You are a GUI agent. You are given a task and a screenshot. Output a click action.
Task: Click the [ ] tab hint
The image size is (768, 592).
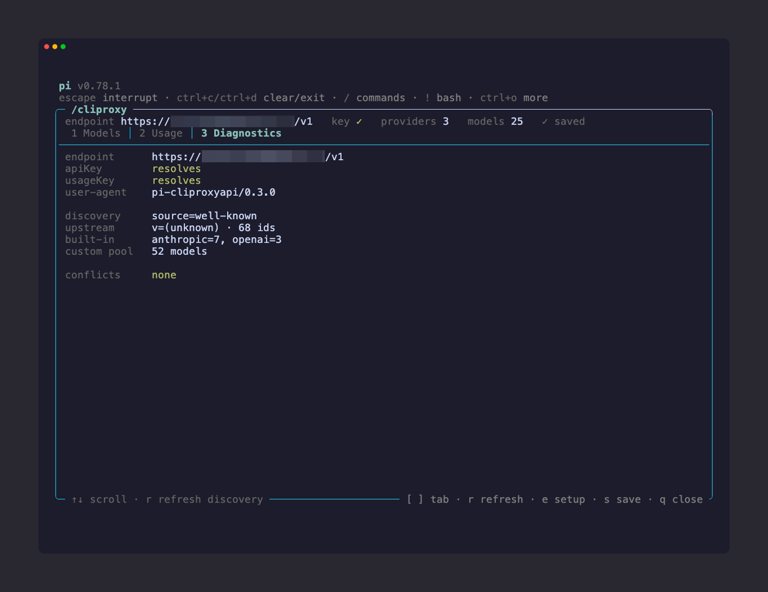[x=428, y=499]
